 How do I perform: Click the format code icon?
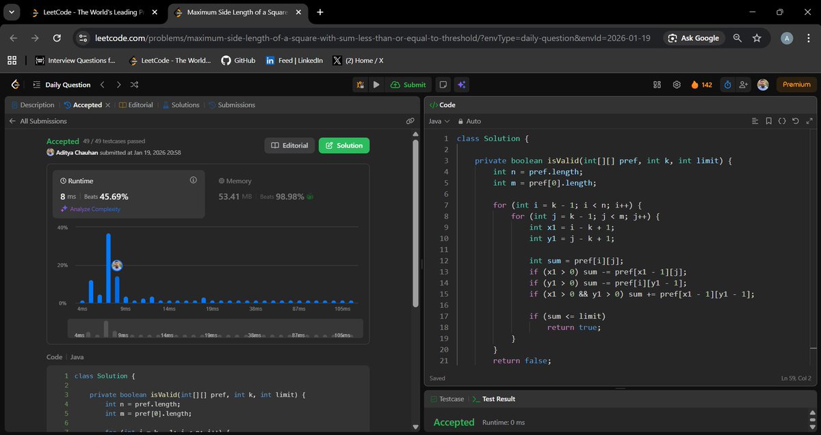click(x=755, y=121)
